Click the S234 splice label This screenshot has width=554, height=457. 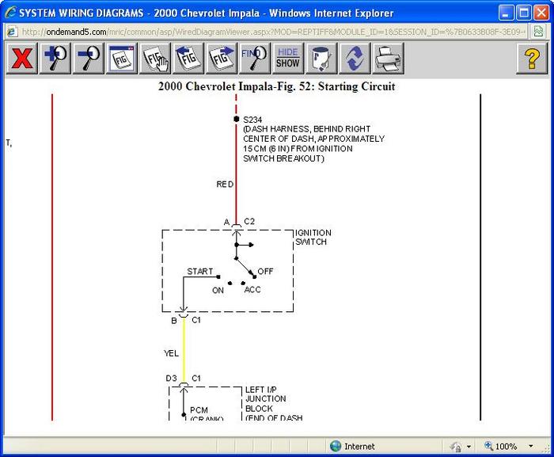pos(252,120)
